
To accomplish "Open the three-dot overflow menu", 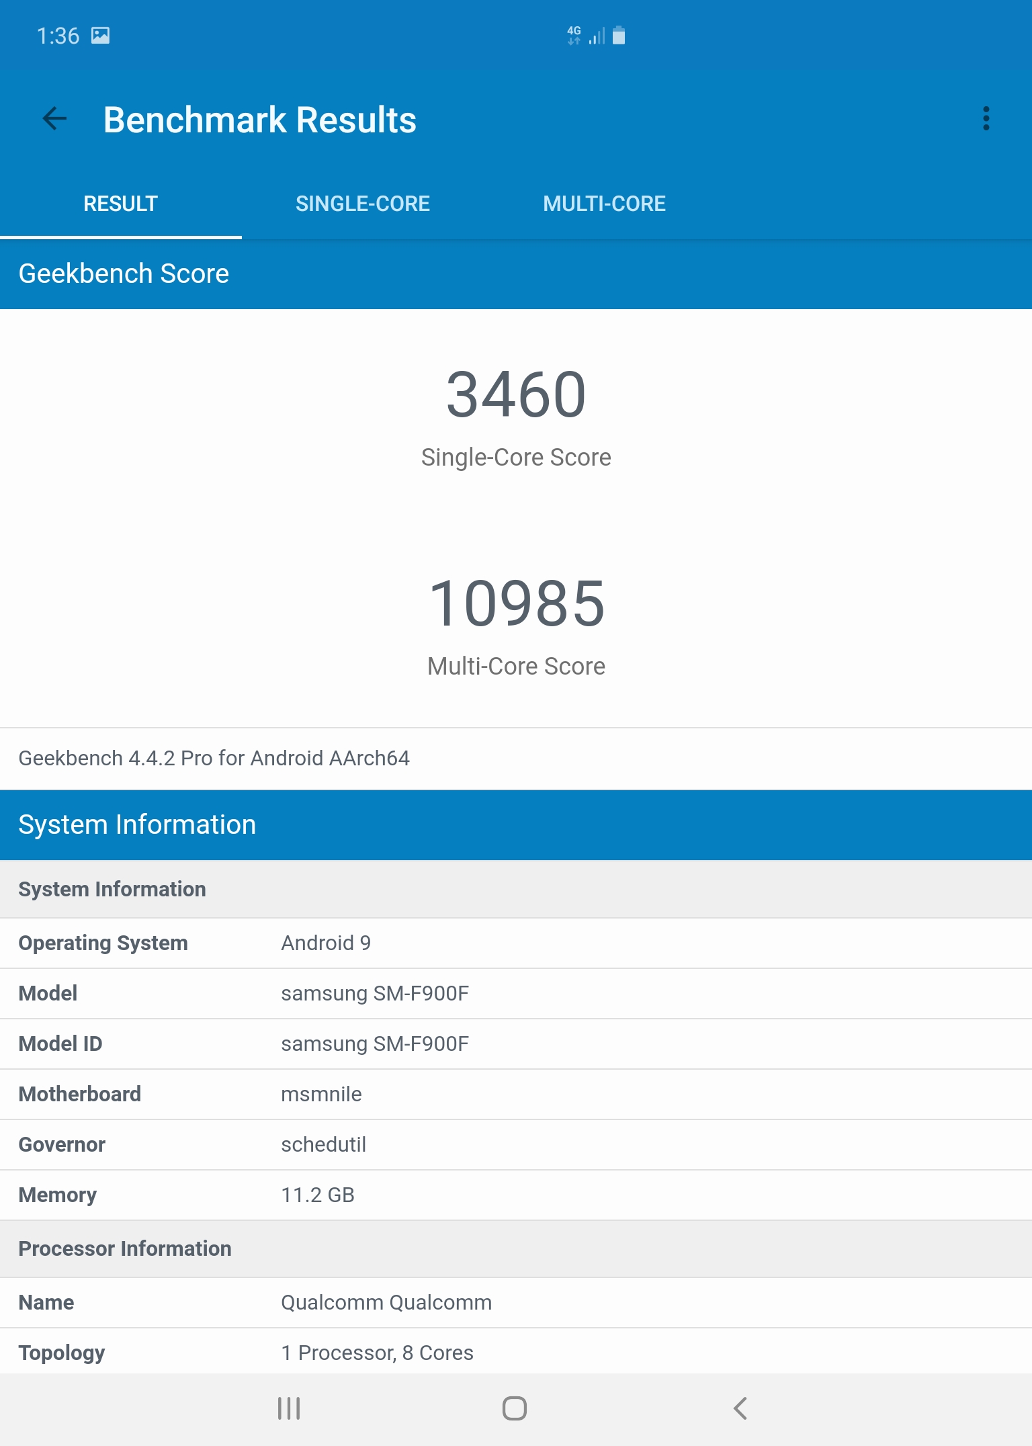I will [986, 119].
